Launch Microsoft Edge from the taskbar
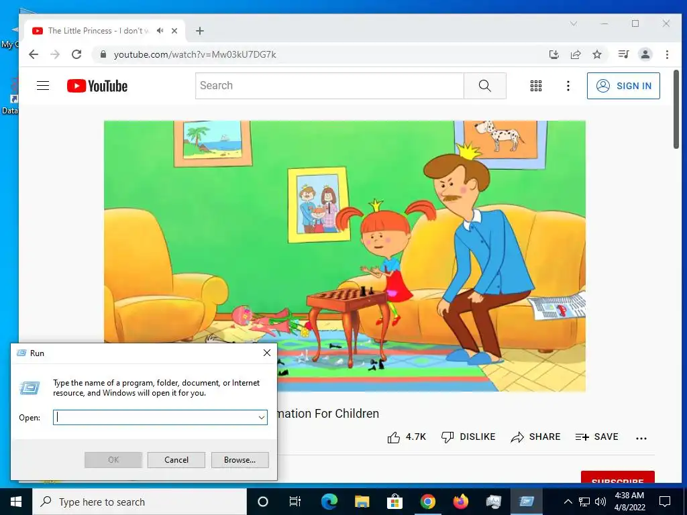687x515 pixels. pyautogui.click(x=329, y=502)
